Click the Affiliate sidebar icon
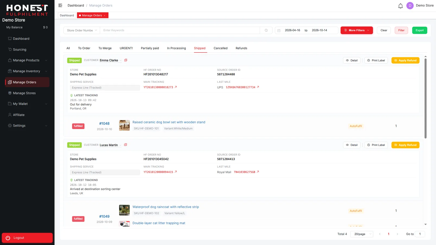Viewport: 436px width, 245px height. [x=10, y=115]
